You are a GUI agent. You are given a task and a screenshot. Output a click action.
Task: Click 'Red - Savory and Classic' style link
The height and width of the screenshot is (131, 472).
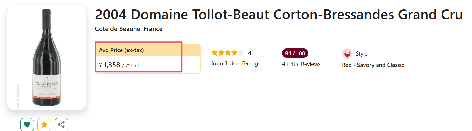pos(373,65)
